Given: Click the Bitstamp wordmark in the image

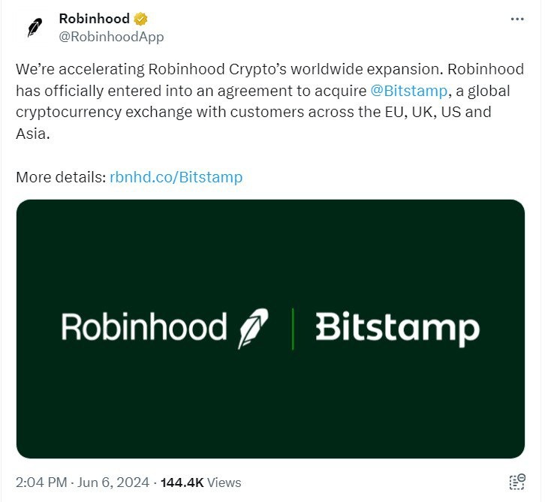Looking at the screenshot, I should coord(397,329).
